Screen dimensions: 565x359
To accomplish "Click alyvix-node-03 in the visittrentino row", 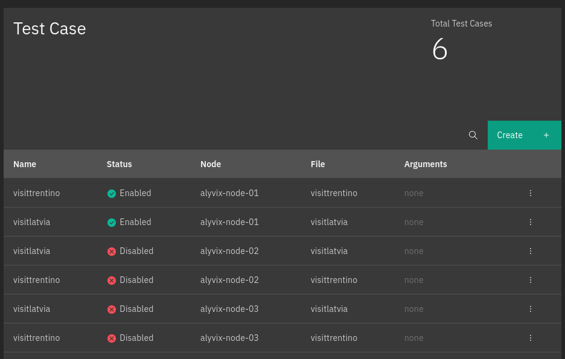I will pyautogui.click(x=229, y=338).
